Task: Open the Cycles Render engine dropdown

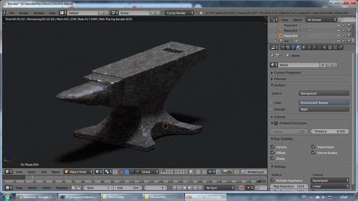Action: [179, 13]
